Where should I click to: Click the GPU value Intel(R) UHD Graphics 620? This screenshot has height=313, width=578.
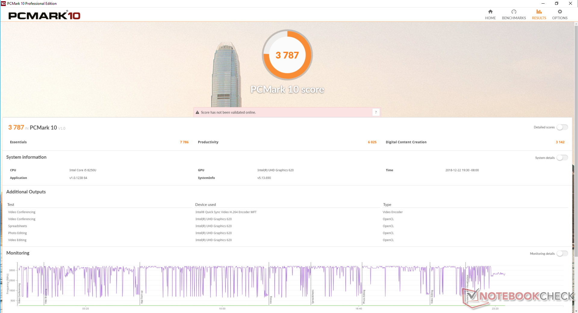click(275, 170)
